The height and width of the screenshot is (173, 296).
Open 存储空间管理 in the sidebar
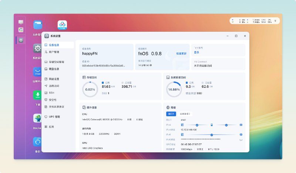[56, 62]
